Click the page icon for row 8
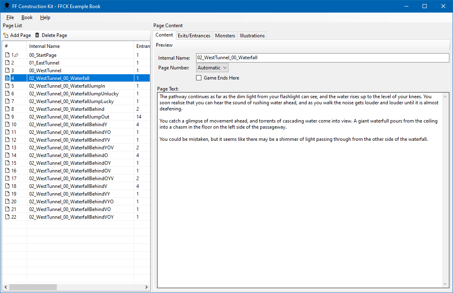 (7, 109)
